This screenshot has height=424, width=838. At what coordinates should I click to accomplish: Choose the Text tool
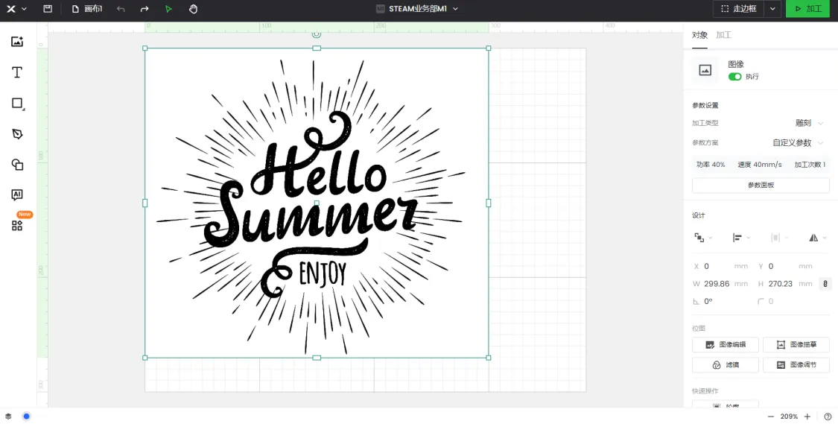tap(17, 72)
